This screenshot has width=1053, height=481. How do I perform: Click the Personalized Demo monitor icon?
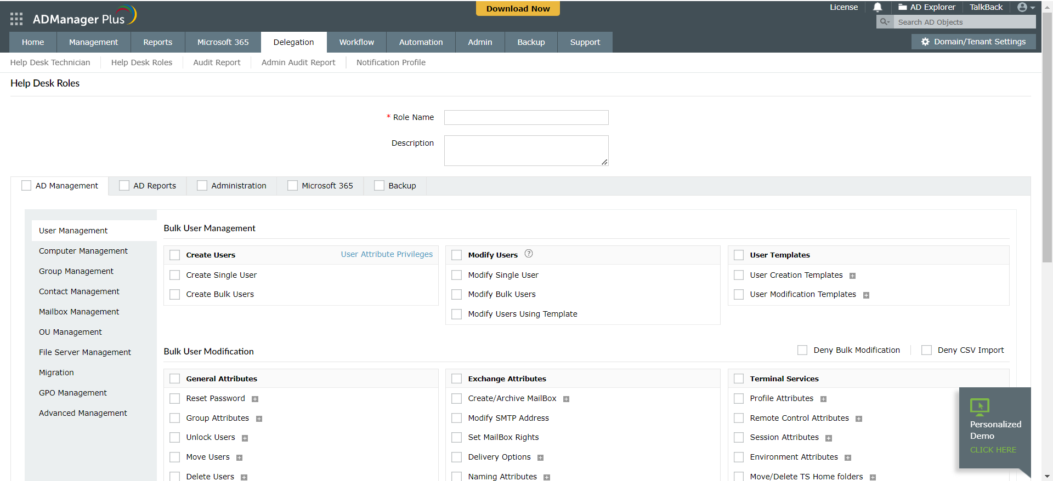click(x=980, y=406)
